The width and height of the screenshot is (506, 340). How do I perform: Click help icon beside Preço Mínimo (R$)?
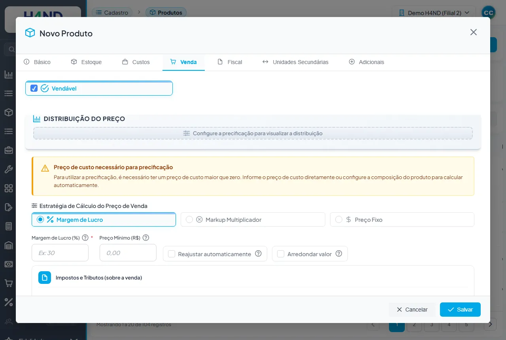pyautogui.click(x=145, y=238)
